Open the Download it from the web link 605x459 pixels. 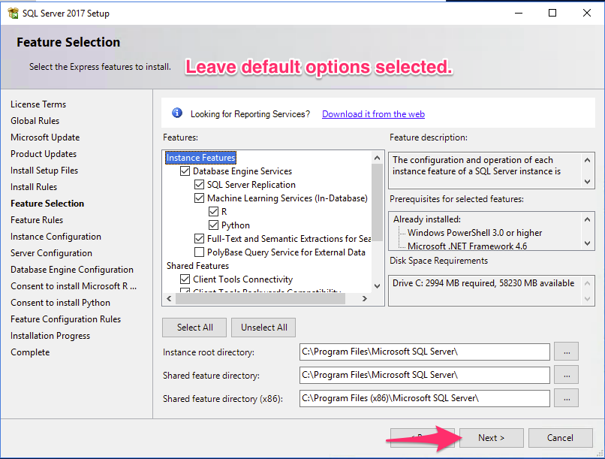coord(373,114)
